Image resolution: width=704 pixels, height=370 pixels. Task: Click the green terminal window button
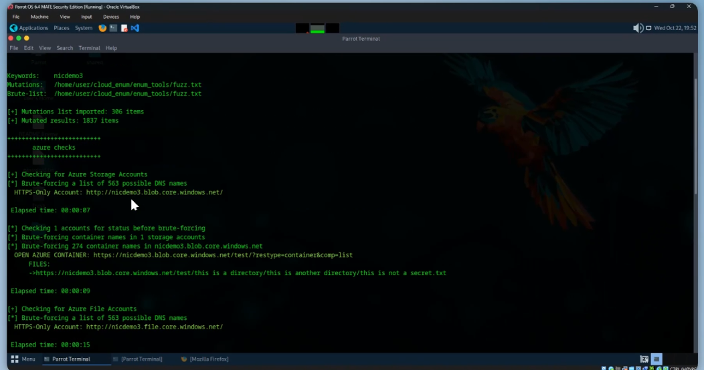pyautogui.click(x=19, y=38)
